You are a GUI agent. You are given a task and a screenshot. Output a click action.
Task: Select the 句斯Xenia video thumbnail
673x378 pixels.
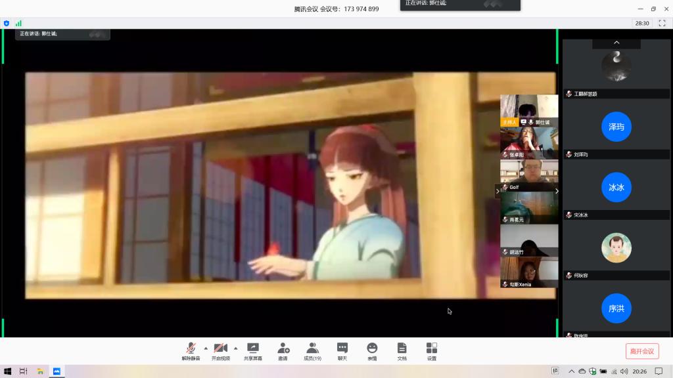click(x=529, y=272)
